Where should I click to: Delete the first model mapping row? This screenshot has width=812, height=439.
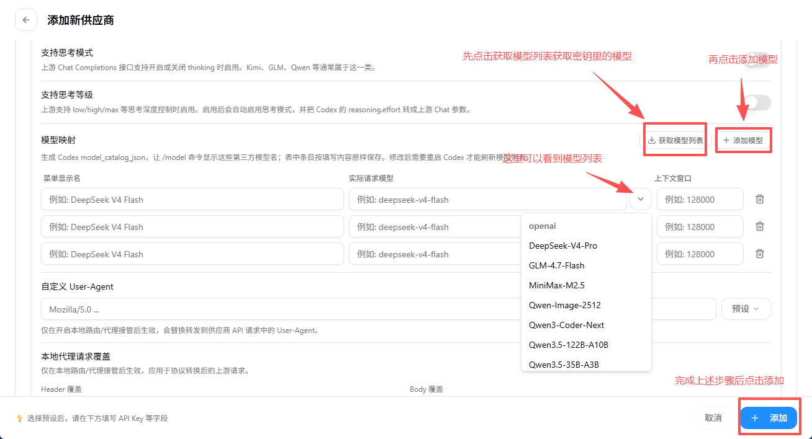pyautogui.click(x=759, y=199)
